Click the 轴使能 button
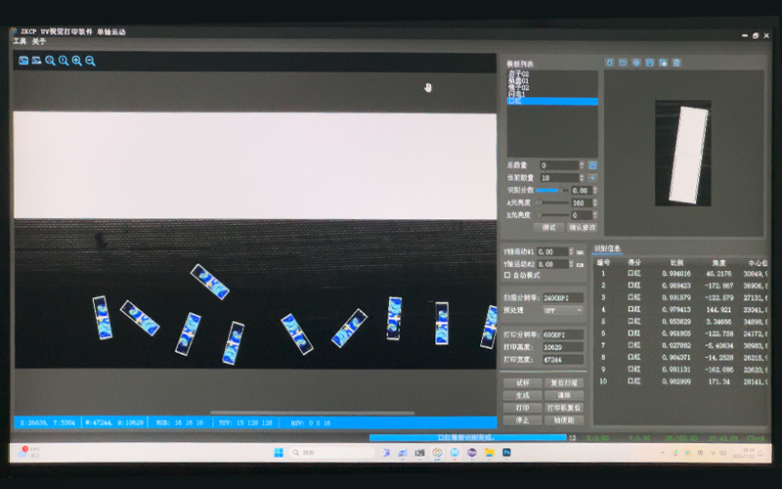782x489 pixels. pyautogui.click(x=564, y=421)
